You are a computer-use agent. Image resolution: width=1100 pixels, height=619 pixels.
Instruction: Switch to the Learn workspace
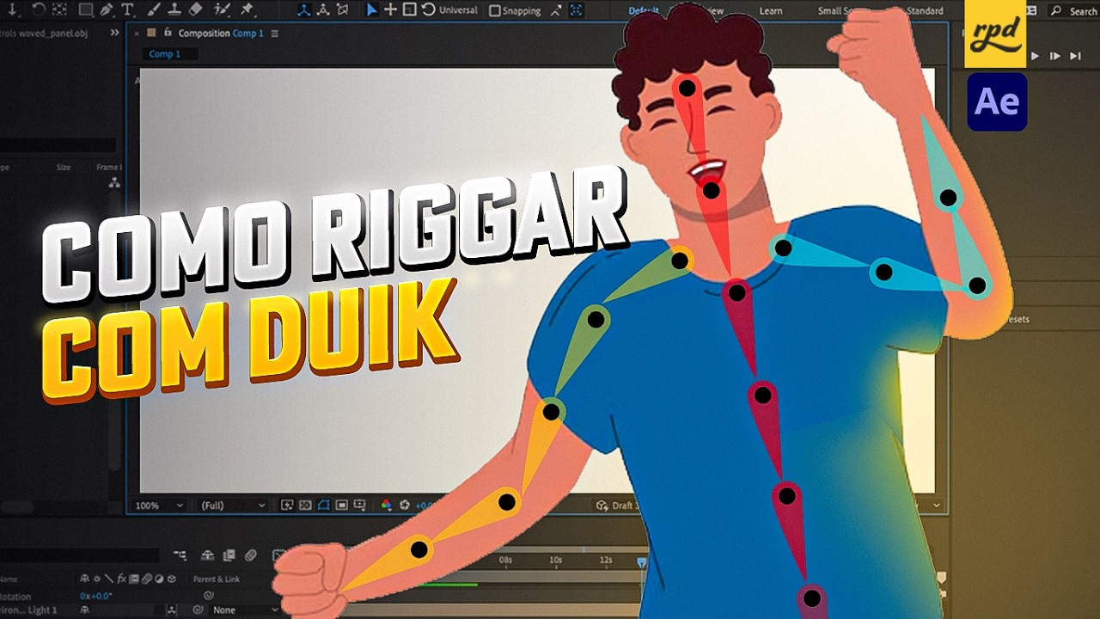pyautogui.click(x=771, y=11)
